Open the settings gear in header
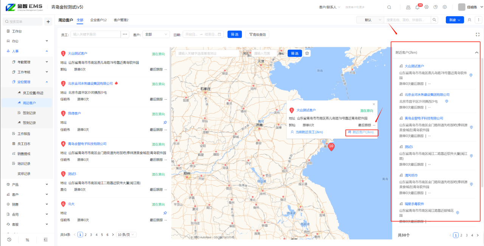This screenshot has height=246, width=484. tap(427, 7)
